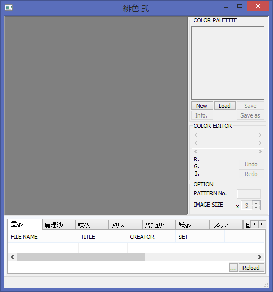
Task: Click the app icon in title bar
Action: pos(9,8)
